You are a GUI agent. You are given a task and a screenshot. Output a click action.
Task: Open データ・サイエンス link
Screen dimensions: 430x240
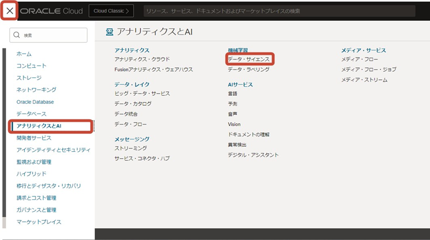pos(249,59)
